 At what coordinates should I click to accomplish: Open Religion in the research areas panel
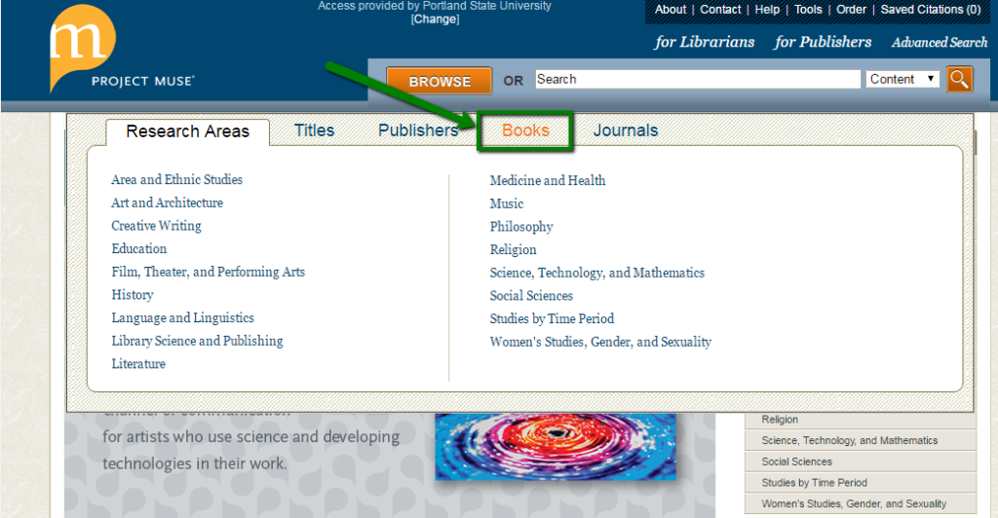coord(513,250)
